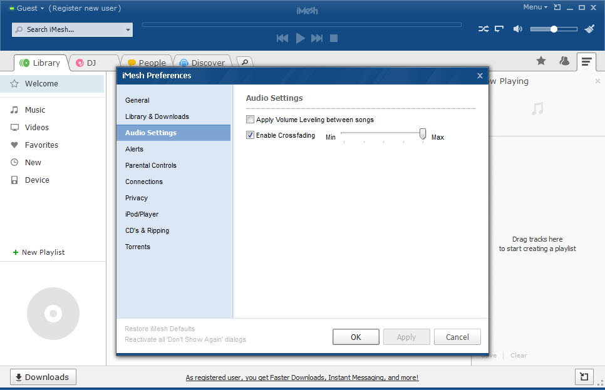Click New Playlist with plus icon
The image size is (605, 390).
click(x=39, y=252)
